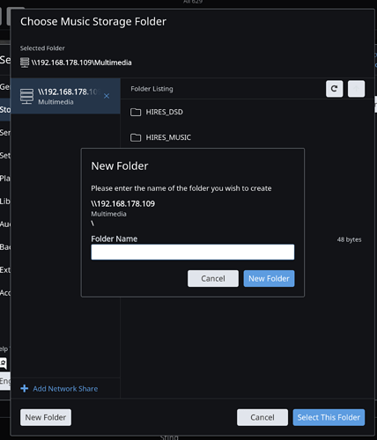This screenshot has height=440, width=377.
Task: Select the 192.168.178.109 Multimedia share entry
Action: point(65,96)
